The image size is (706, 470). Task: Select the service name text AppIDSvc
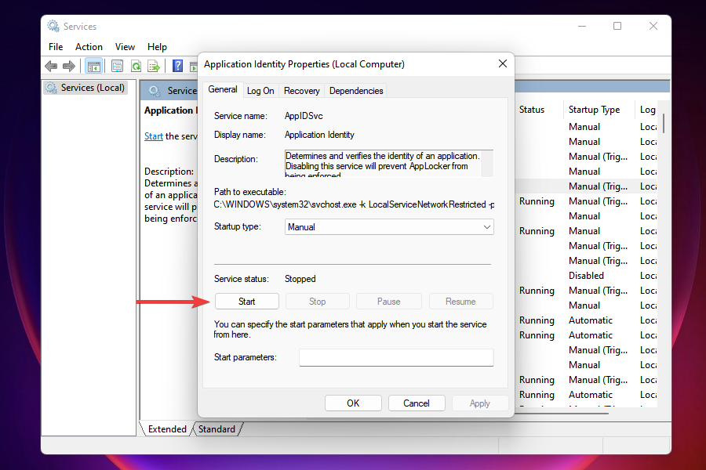click(304, 116)
